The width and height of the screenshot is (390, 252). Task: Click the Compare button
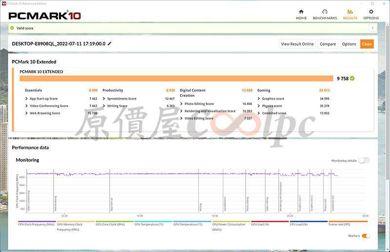click(328, 44)
